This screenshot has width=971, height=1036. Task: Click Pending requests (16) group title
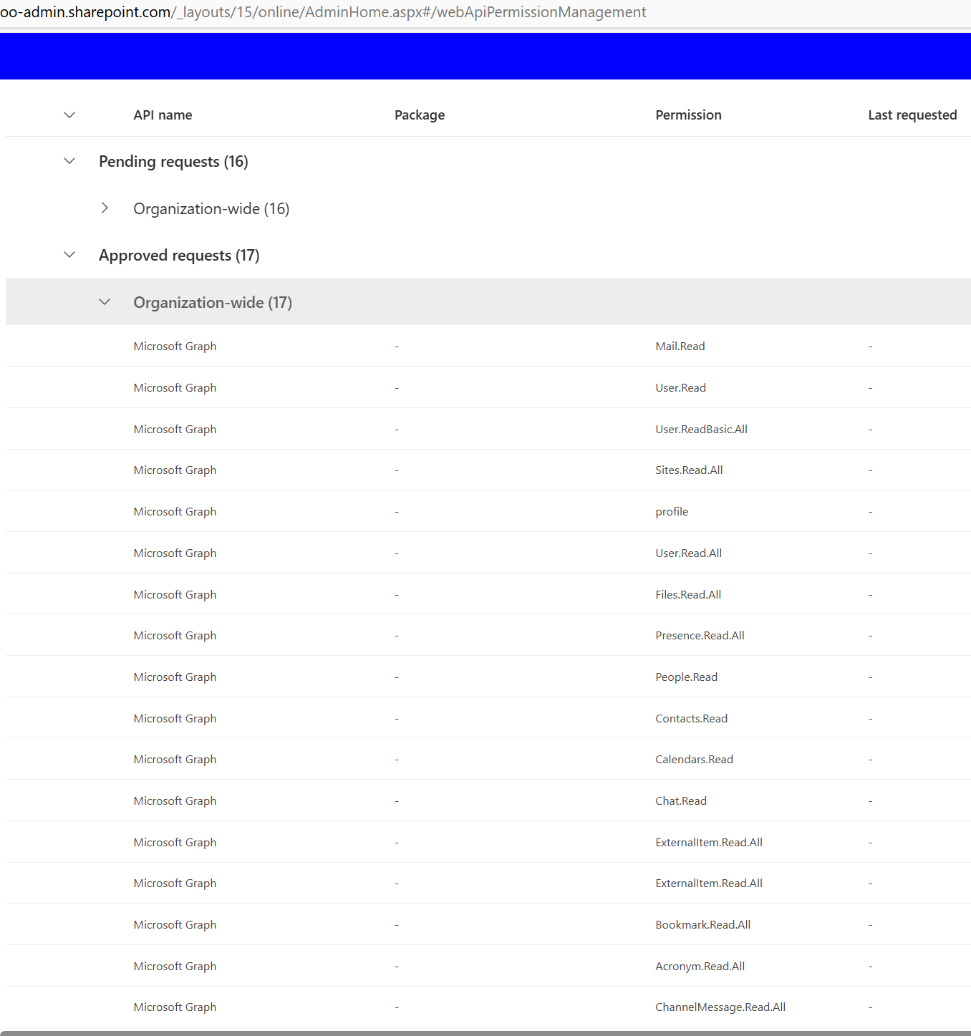pyautogui.click(x=173, y=162)
